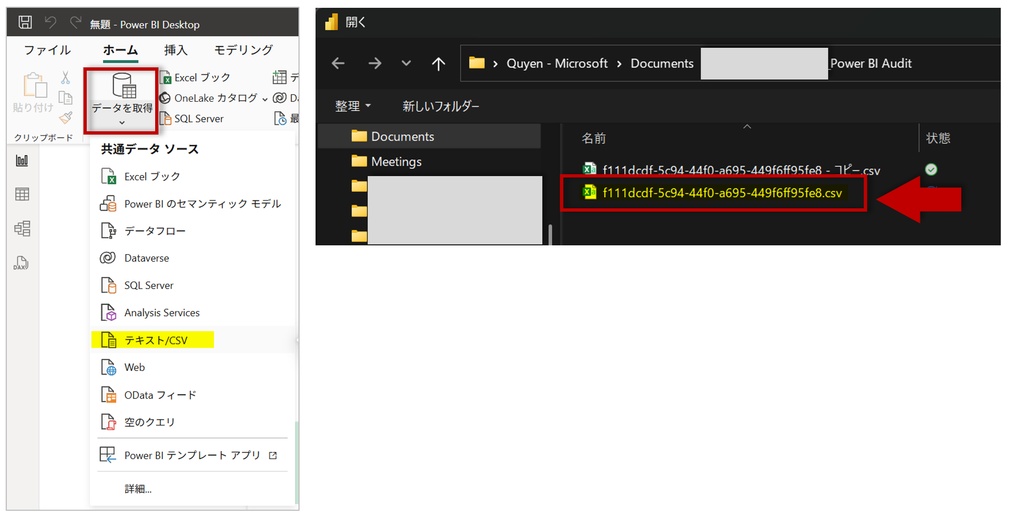Viewport: 1010px width, 518px height.
Task: Select テキスト/CSV data source
Action: (x=193, y=340)
